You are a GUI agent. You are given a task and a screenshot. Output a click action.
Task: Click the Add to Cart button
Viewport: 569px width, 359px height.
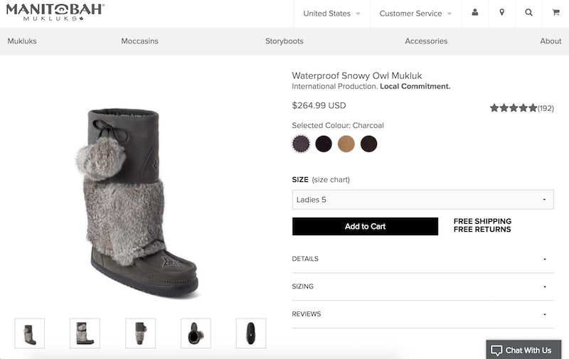click(x=365, y=227)
